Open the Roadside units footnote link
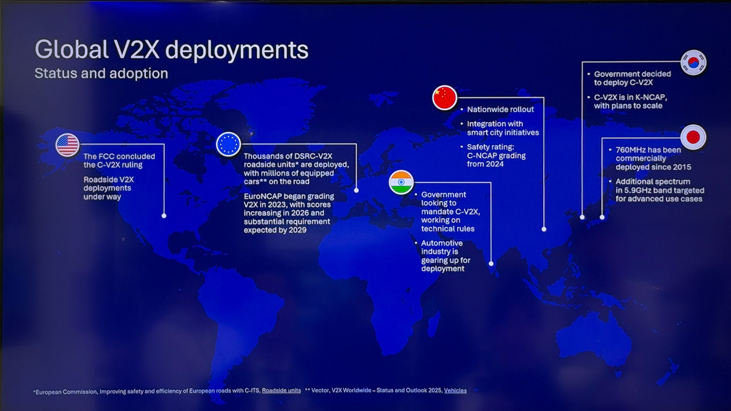The image size is (731, 411). pos(281,390)
